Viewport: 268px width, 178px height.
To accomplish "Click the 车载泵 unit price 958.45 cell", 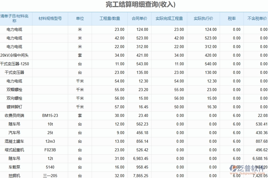I will tap(139, 167).
